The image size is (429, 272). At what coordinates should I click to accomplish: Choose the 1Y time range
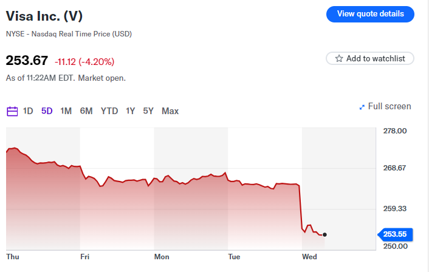[x=131, y=111]
